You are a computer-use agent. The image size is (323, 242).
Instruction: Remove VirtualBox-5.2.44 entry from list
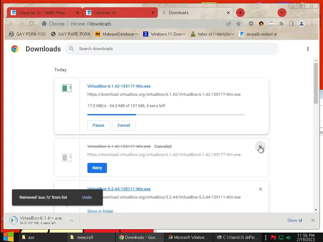pyautogui.click(x=260, y=189)
